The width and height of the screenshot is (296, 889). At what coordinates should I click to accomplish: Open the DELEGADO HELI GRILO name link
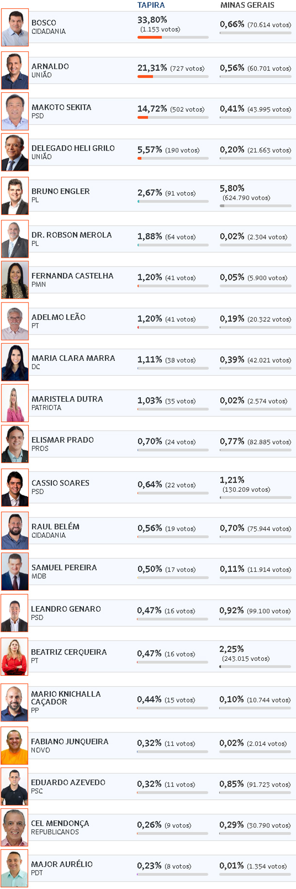pos(73,148)
